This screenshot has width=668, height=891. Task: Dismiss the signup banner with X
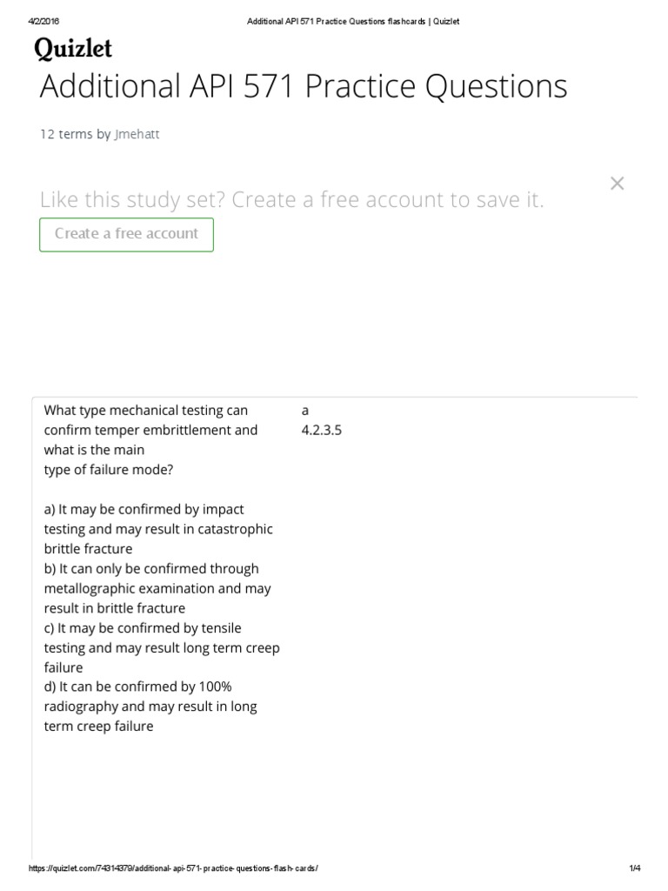[x=617, y=184]
